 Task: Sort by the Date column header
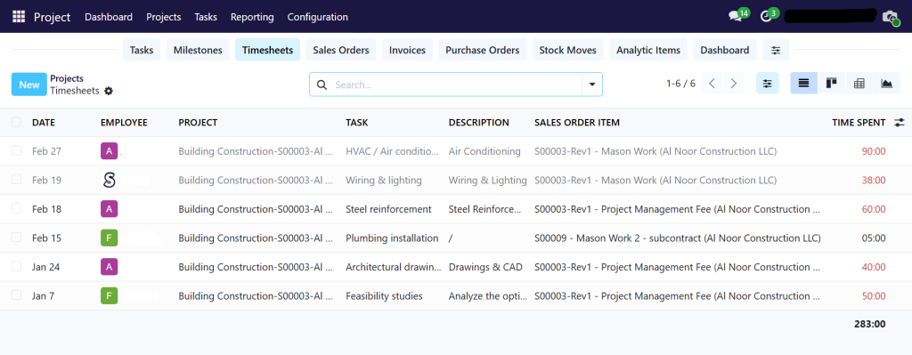44,123
